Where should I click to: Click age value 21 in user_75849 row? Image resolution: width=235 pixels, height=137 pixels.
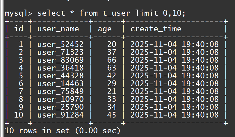tap(112, 91)
